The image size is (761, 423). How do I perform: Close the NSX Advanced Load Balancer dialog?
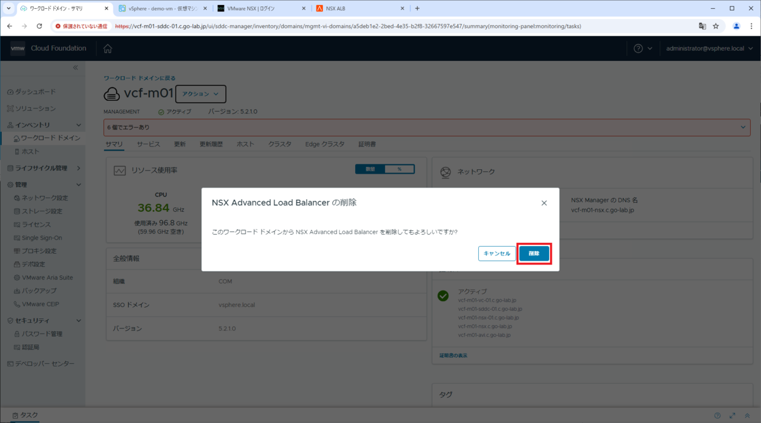(544, 203)
